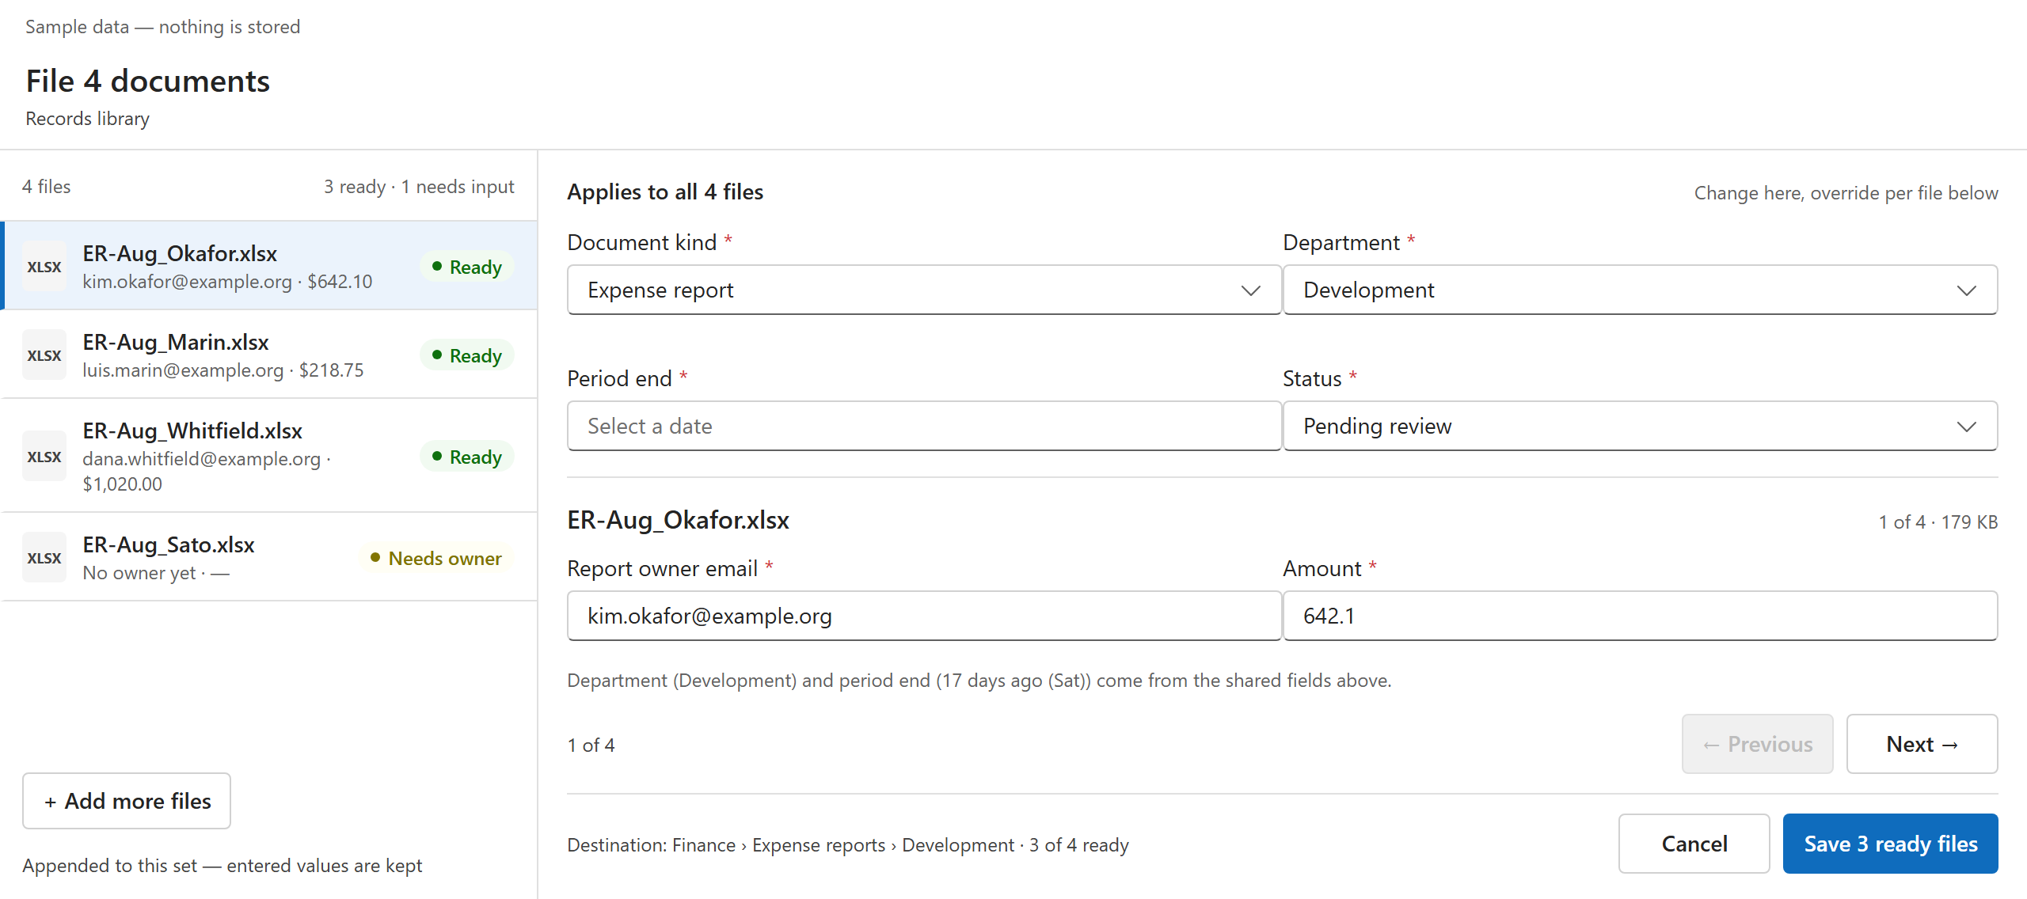Click the '1 of 4 · 179 KB' file info
This screenshot has width=2027, height=899.
[1938, 522]
